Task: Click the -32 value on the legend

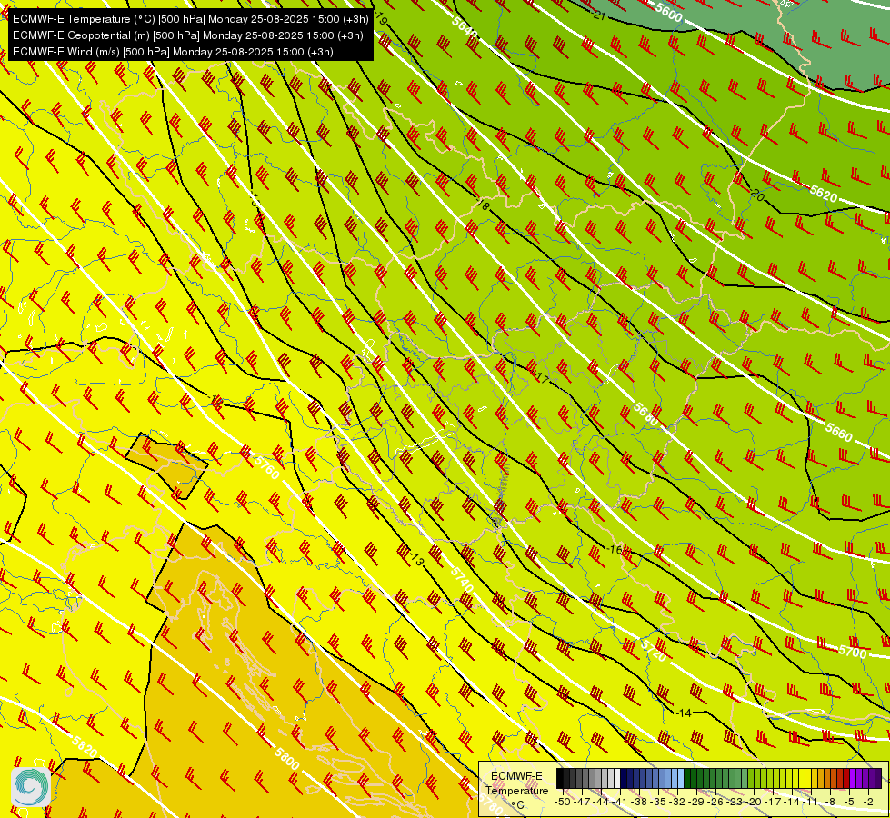Action: coord(677,802)
